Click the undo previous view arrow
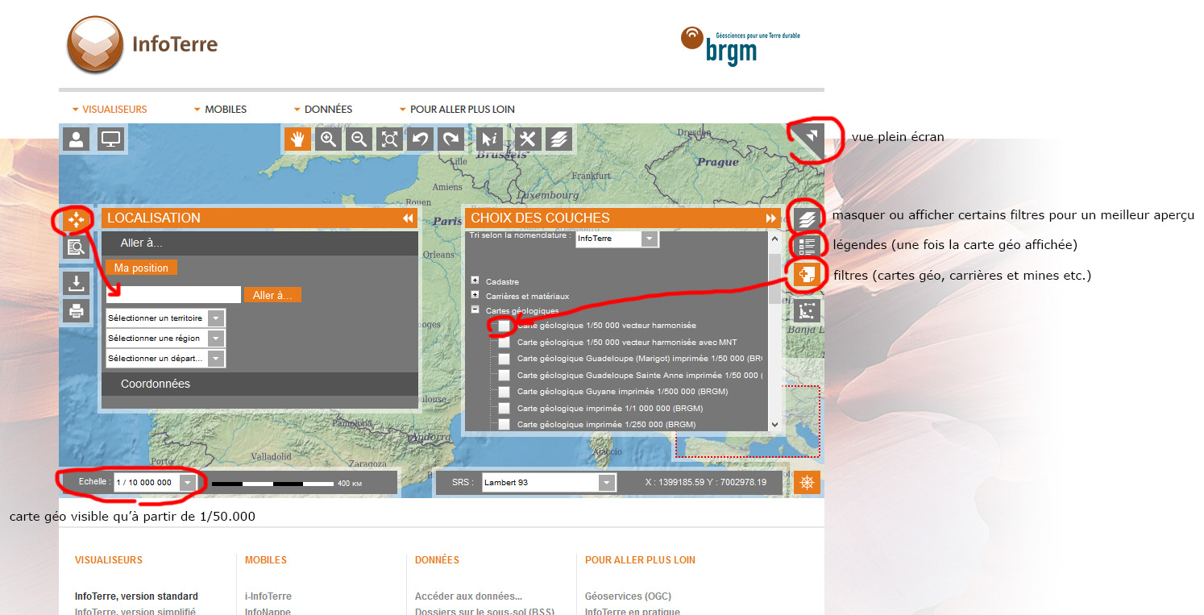Screen dimensions: 1204x615 (420, 139)
